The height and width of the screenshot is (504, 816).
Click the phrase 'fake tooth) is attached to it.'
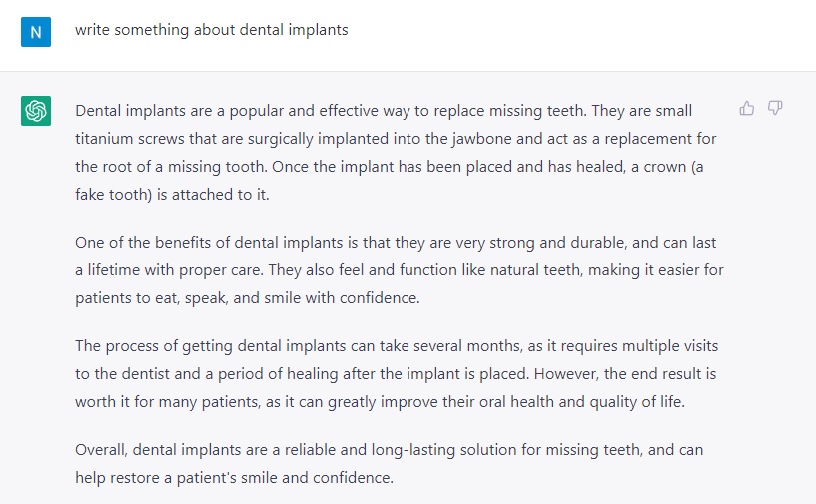pyautogui.click(x=172, y=195)
